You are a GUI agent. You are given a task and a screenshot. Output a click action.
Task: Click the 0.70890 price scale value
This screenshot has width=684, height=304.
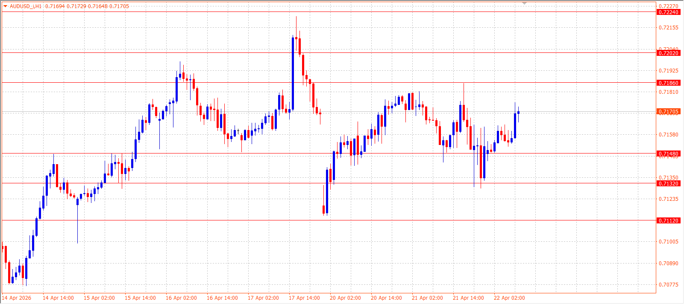(669, 263)
